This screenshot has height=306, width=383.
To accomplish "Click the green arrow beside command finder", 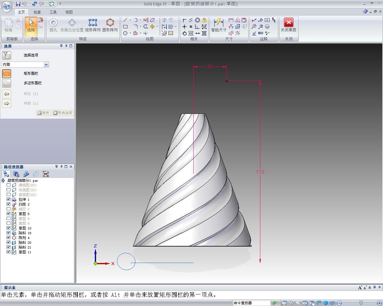I will 274,303.
